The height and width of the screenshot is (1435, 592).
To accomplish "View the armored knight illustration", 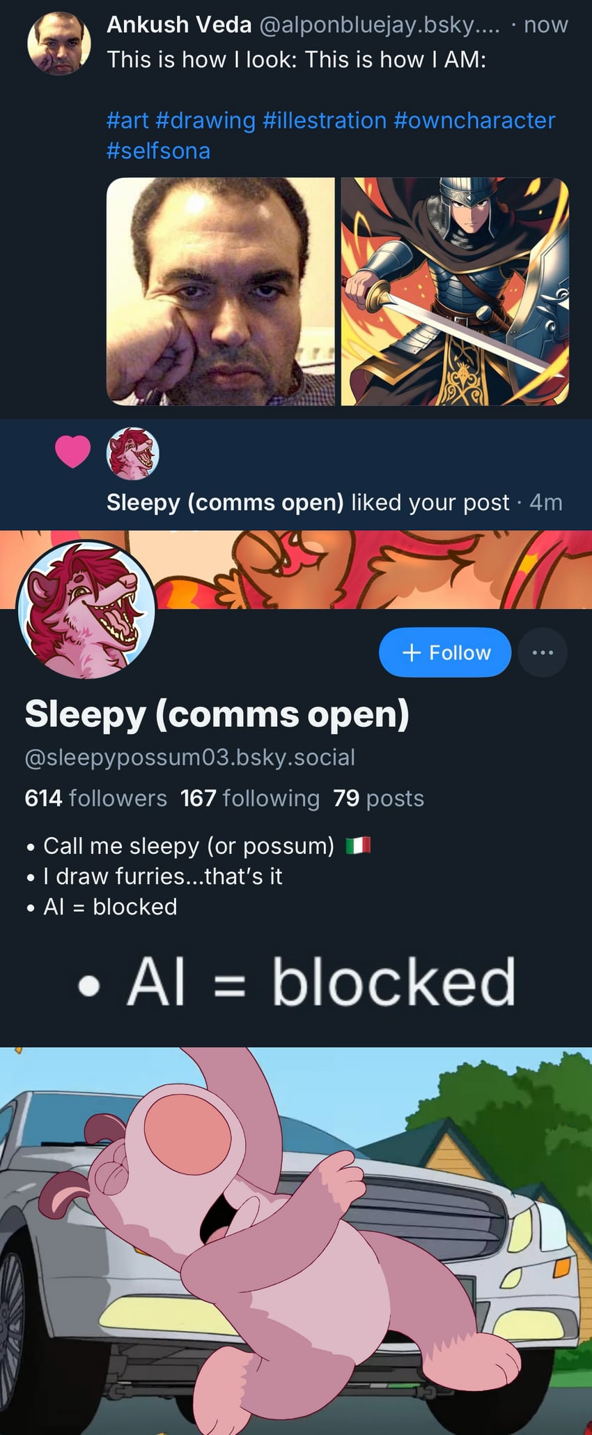I will pyautogui.click(x=455, y=292).
